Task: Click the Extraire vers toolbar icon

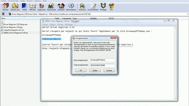Action: 15,7
